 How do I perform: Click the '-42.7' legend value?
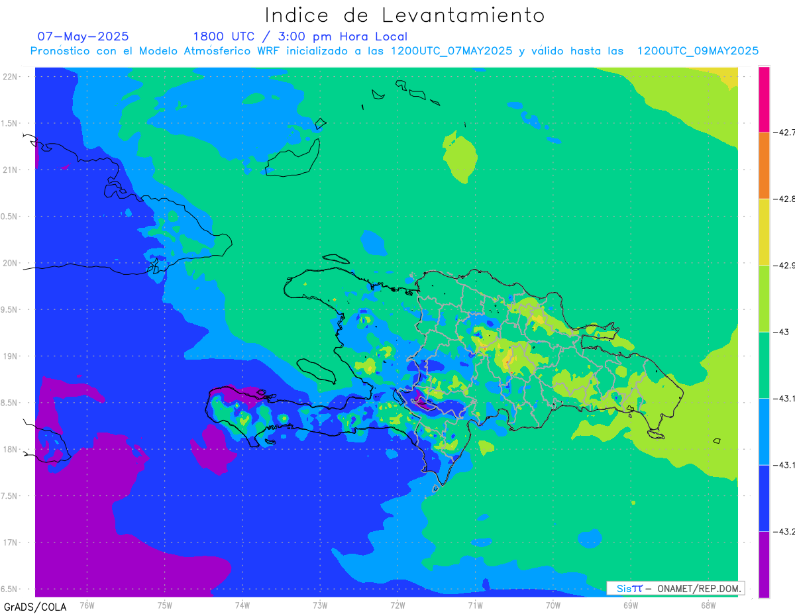784,132
